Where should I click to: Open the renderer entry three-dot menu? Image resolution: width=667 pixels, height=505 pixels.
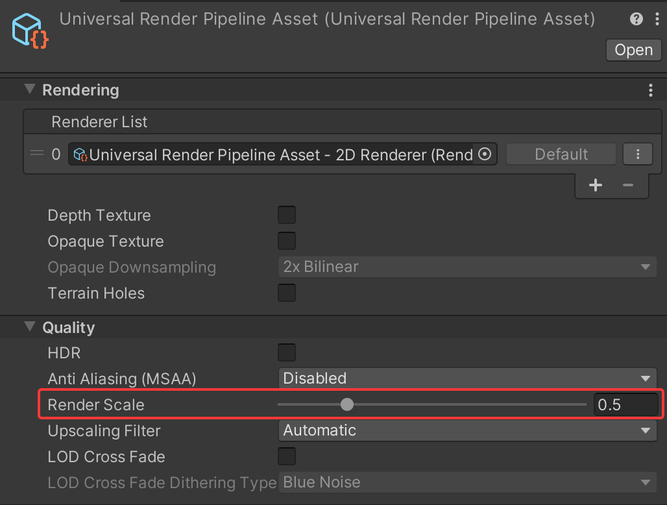tap(638, 154)
